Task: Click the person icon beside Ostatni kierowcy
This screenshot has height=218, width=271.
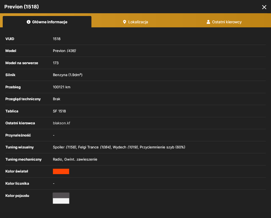Action: (208, 22)
